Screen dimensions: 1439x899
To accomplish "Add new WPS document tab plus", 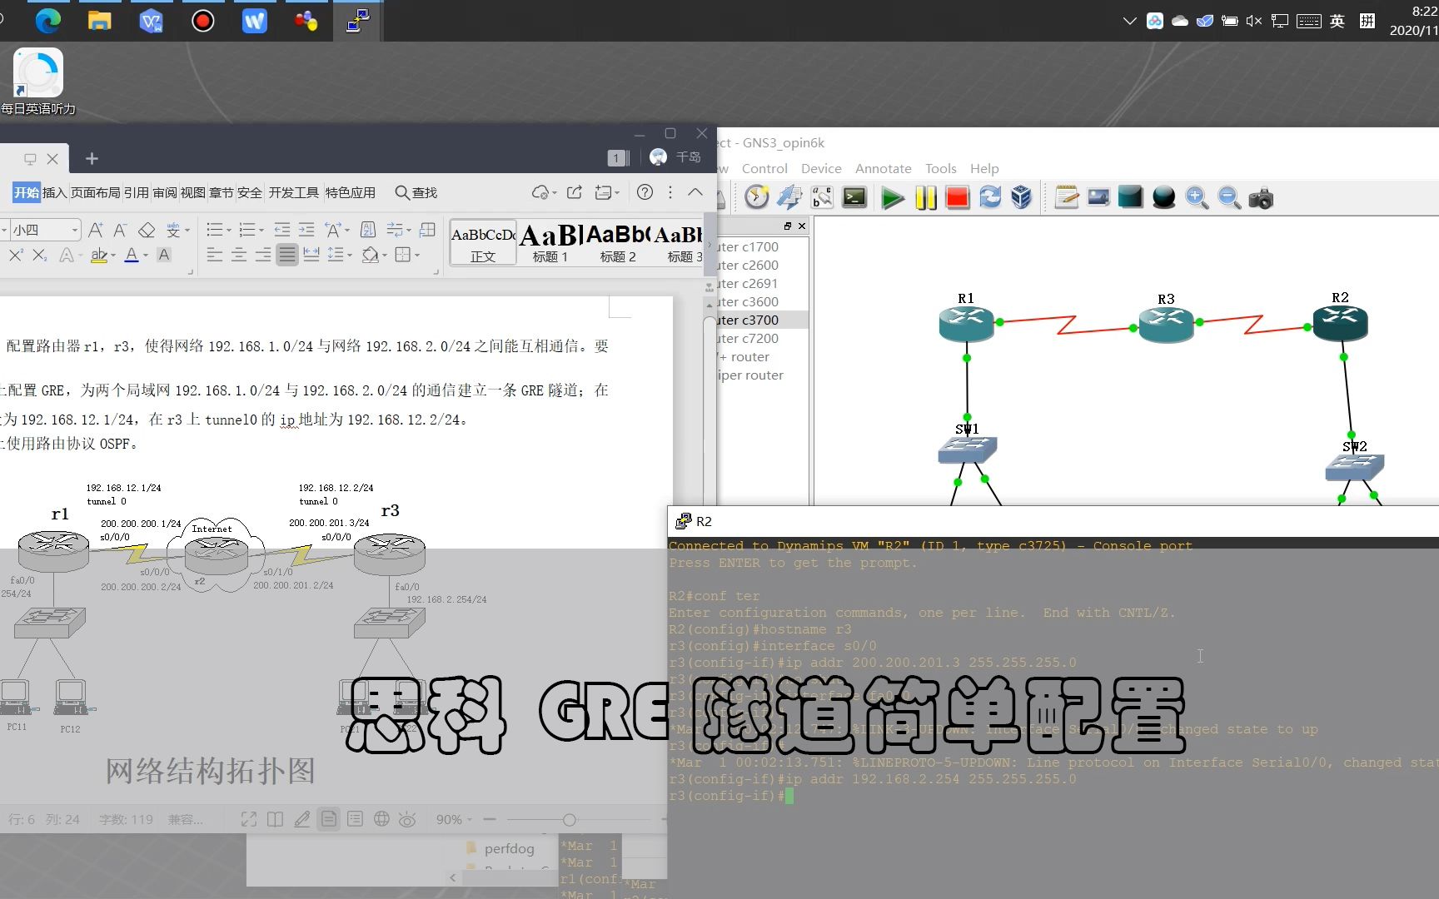I will (x=92, y=158).
